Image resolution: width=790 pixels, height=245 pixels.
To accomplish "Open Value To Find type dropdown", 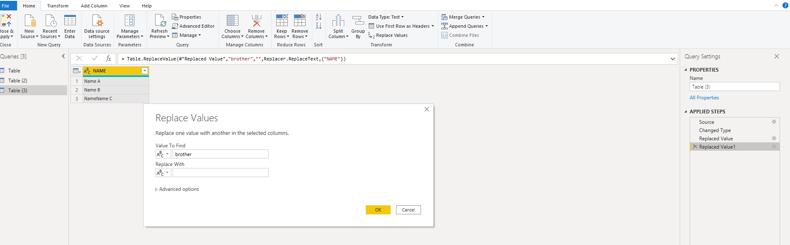I will click(x=163, y=154).
